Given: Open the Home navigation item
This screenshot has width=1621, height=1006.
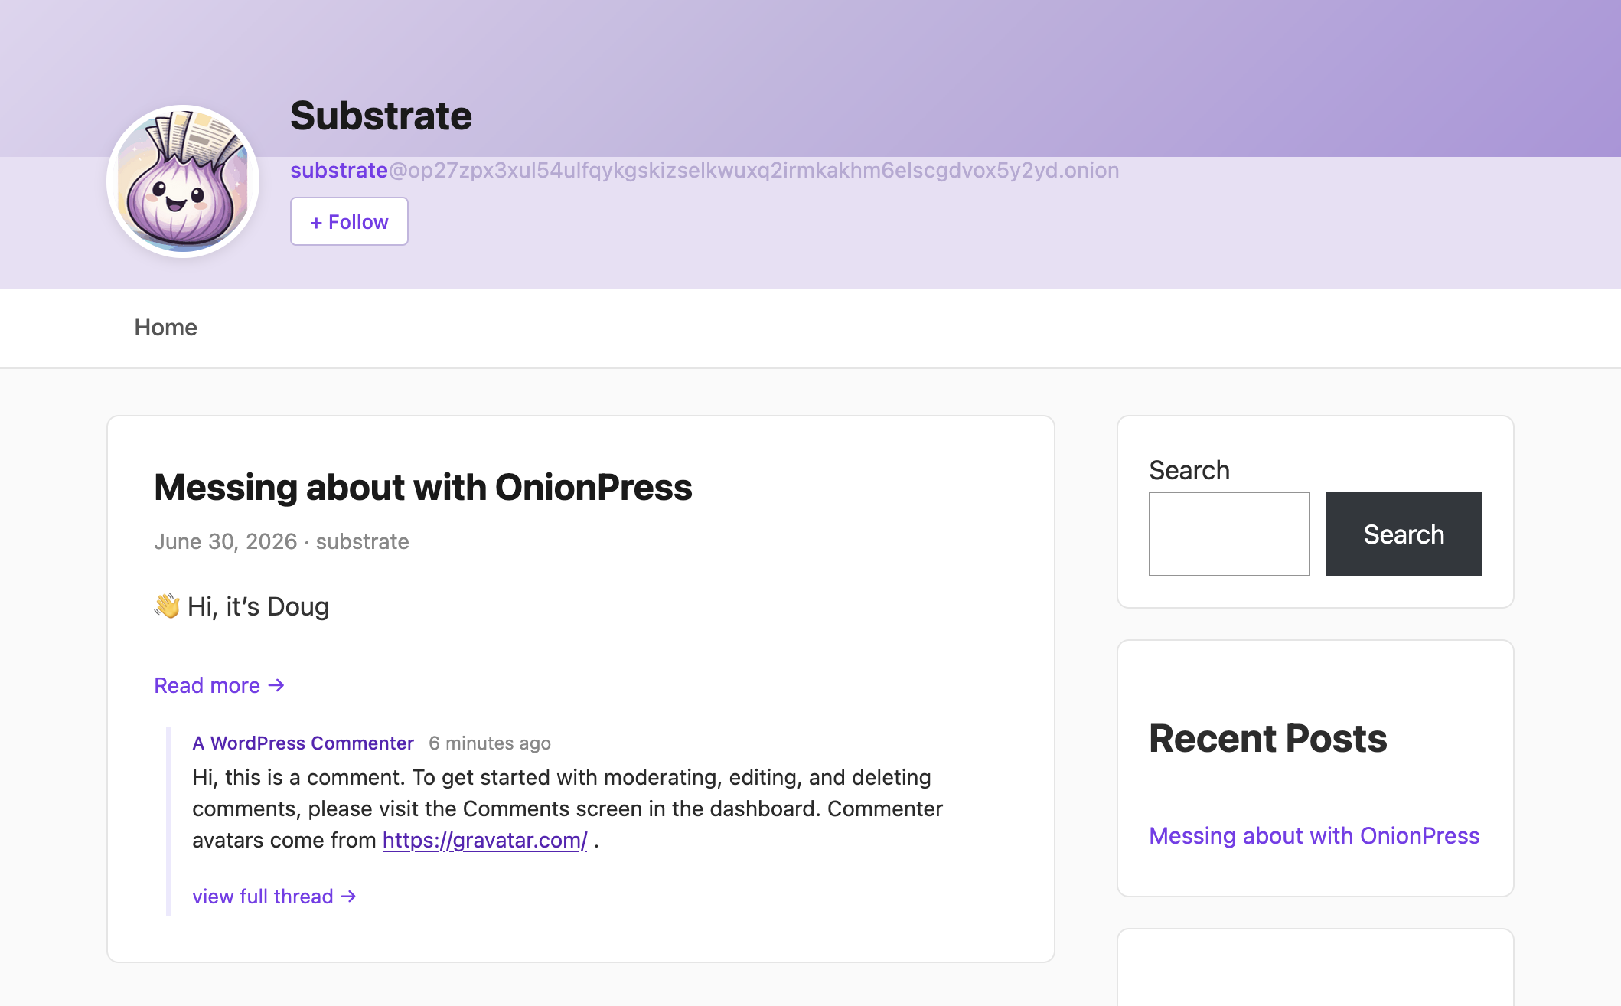Looking at the screenshot, I should [166, 328].
